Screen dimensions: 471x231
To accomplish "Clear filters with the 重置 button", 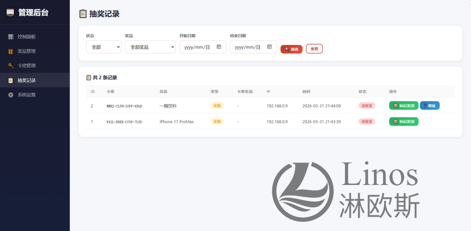I will (x=314, y=49).
